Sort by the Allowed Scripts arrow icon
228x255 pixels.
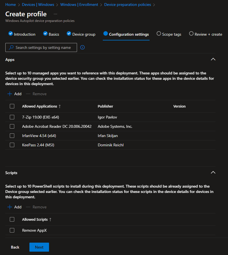point(50,220)
